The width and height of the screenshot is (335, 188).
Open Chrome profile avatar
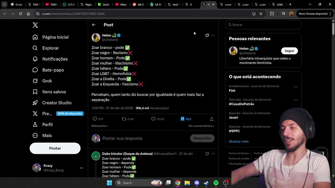click(291, 14)
